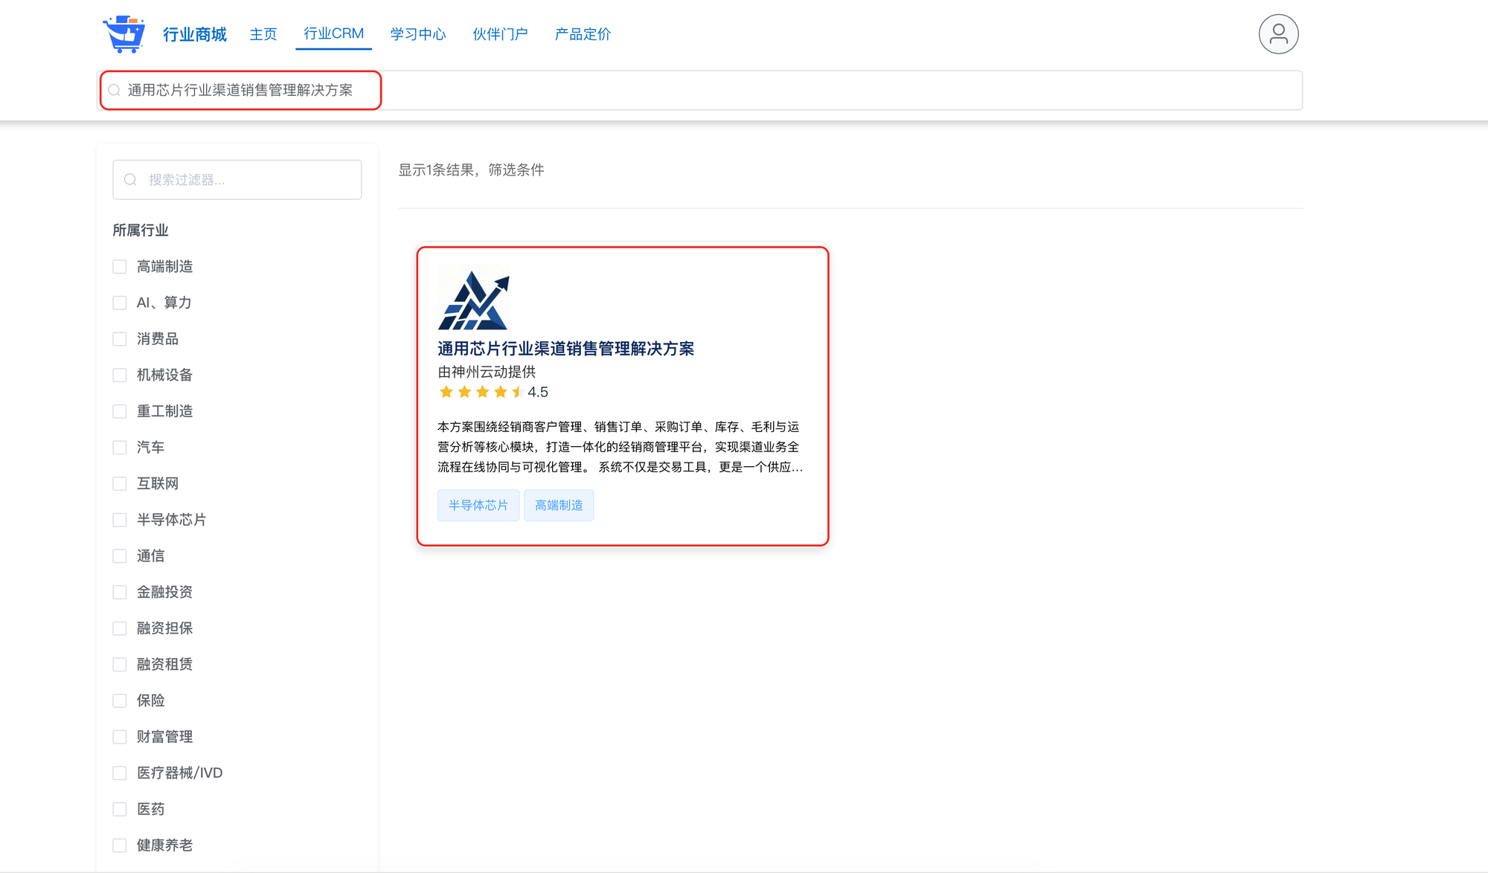Select the 互联网 filter checkbox
The height and width of the screenshot is (873, 1488).
click(x=120, y=483)
